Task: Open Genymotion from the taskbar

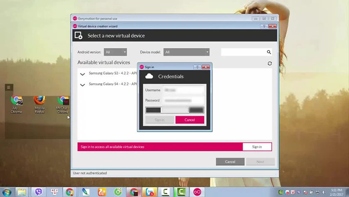Action: click(197, 192)
